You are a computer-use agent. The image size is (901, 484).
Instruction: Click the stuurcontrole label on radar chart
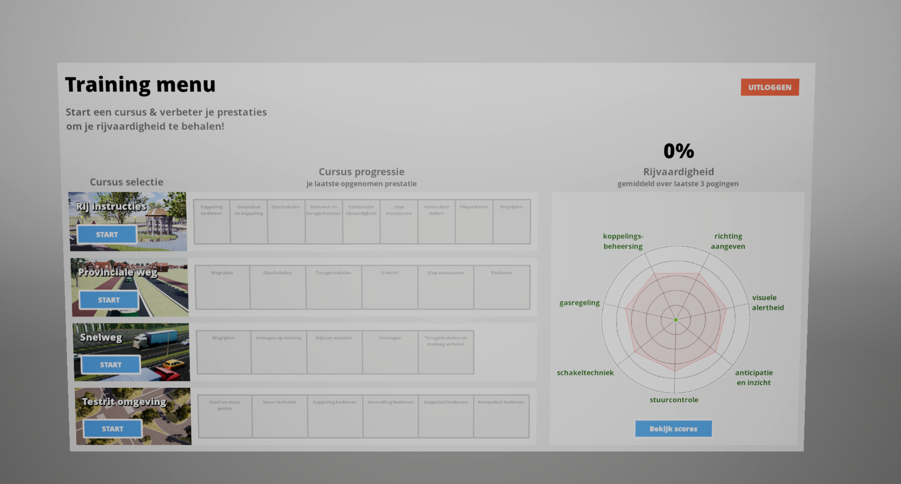(674, 400)
